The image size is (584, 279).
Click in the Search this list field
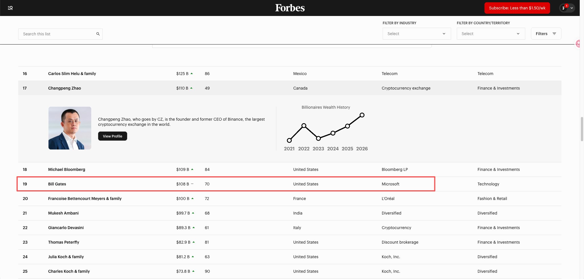(57, 34)
